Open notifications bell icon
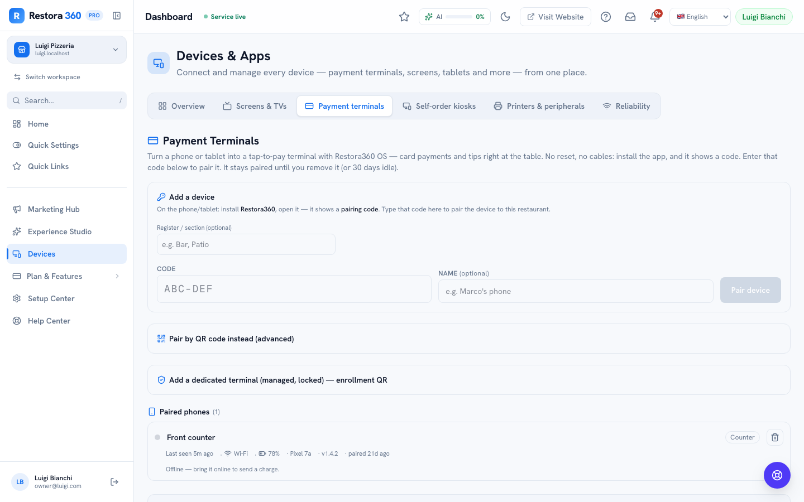This screenshot has width=804, height=502. [655, 17]
